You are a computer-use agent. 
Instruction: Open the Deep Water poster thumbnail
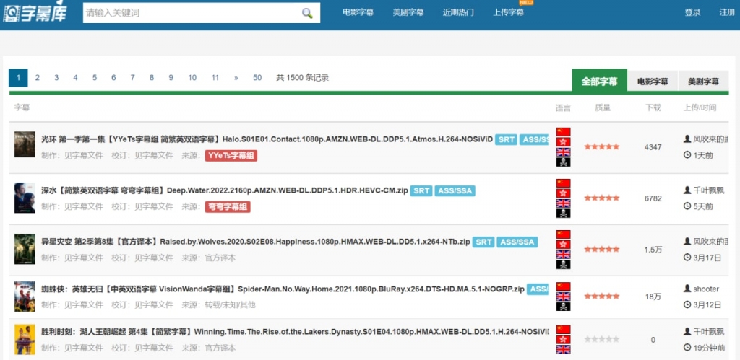click(x=25, y=198)
